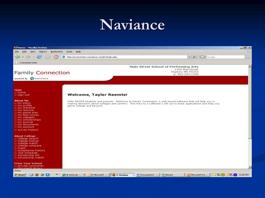Screen dimensions: 265x198
Task: Click the vertical scrollbar thumb
Action: (x=250, y=103)
